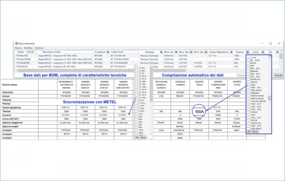Viewport: 285px width, 181px height.
Task: Open the Campo Regolazione filter dropdown
Action: (x=231, y=52)
